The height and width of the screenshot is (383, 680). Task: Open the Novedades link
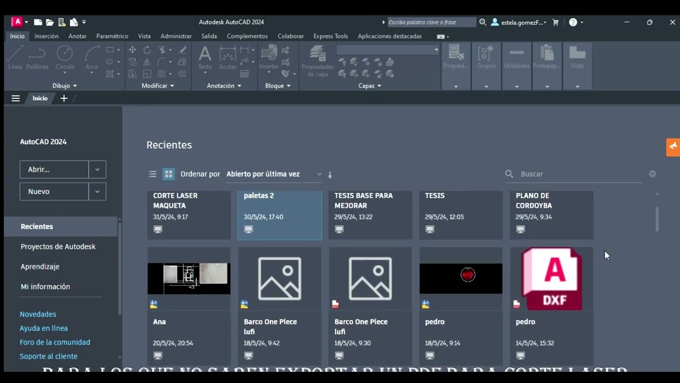tap(38, 314)
